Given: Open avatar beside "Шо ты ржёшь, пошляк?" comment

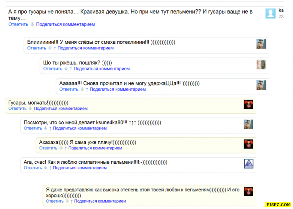Looking at the screenshot, I should click(x=261, y=64).
